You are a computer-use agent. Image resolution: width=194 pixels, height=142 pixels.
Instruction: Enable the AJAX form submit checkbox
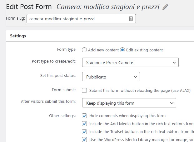pos(84,90)
